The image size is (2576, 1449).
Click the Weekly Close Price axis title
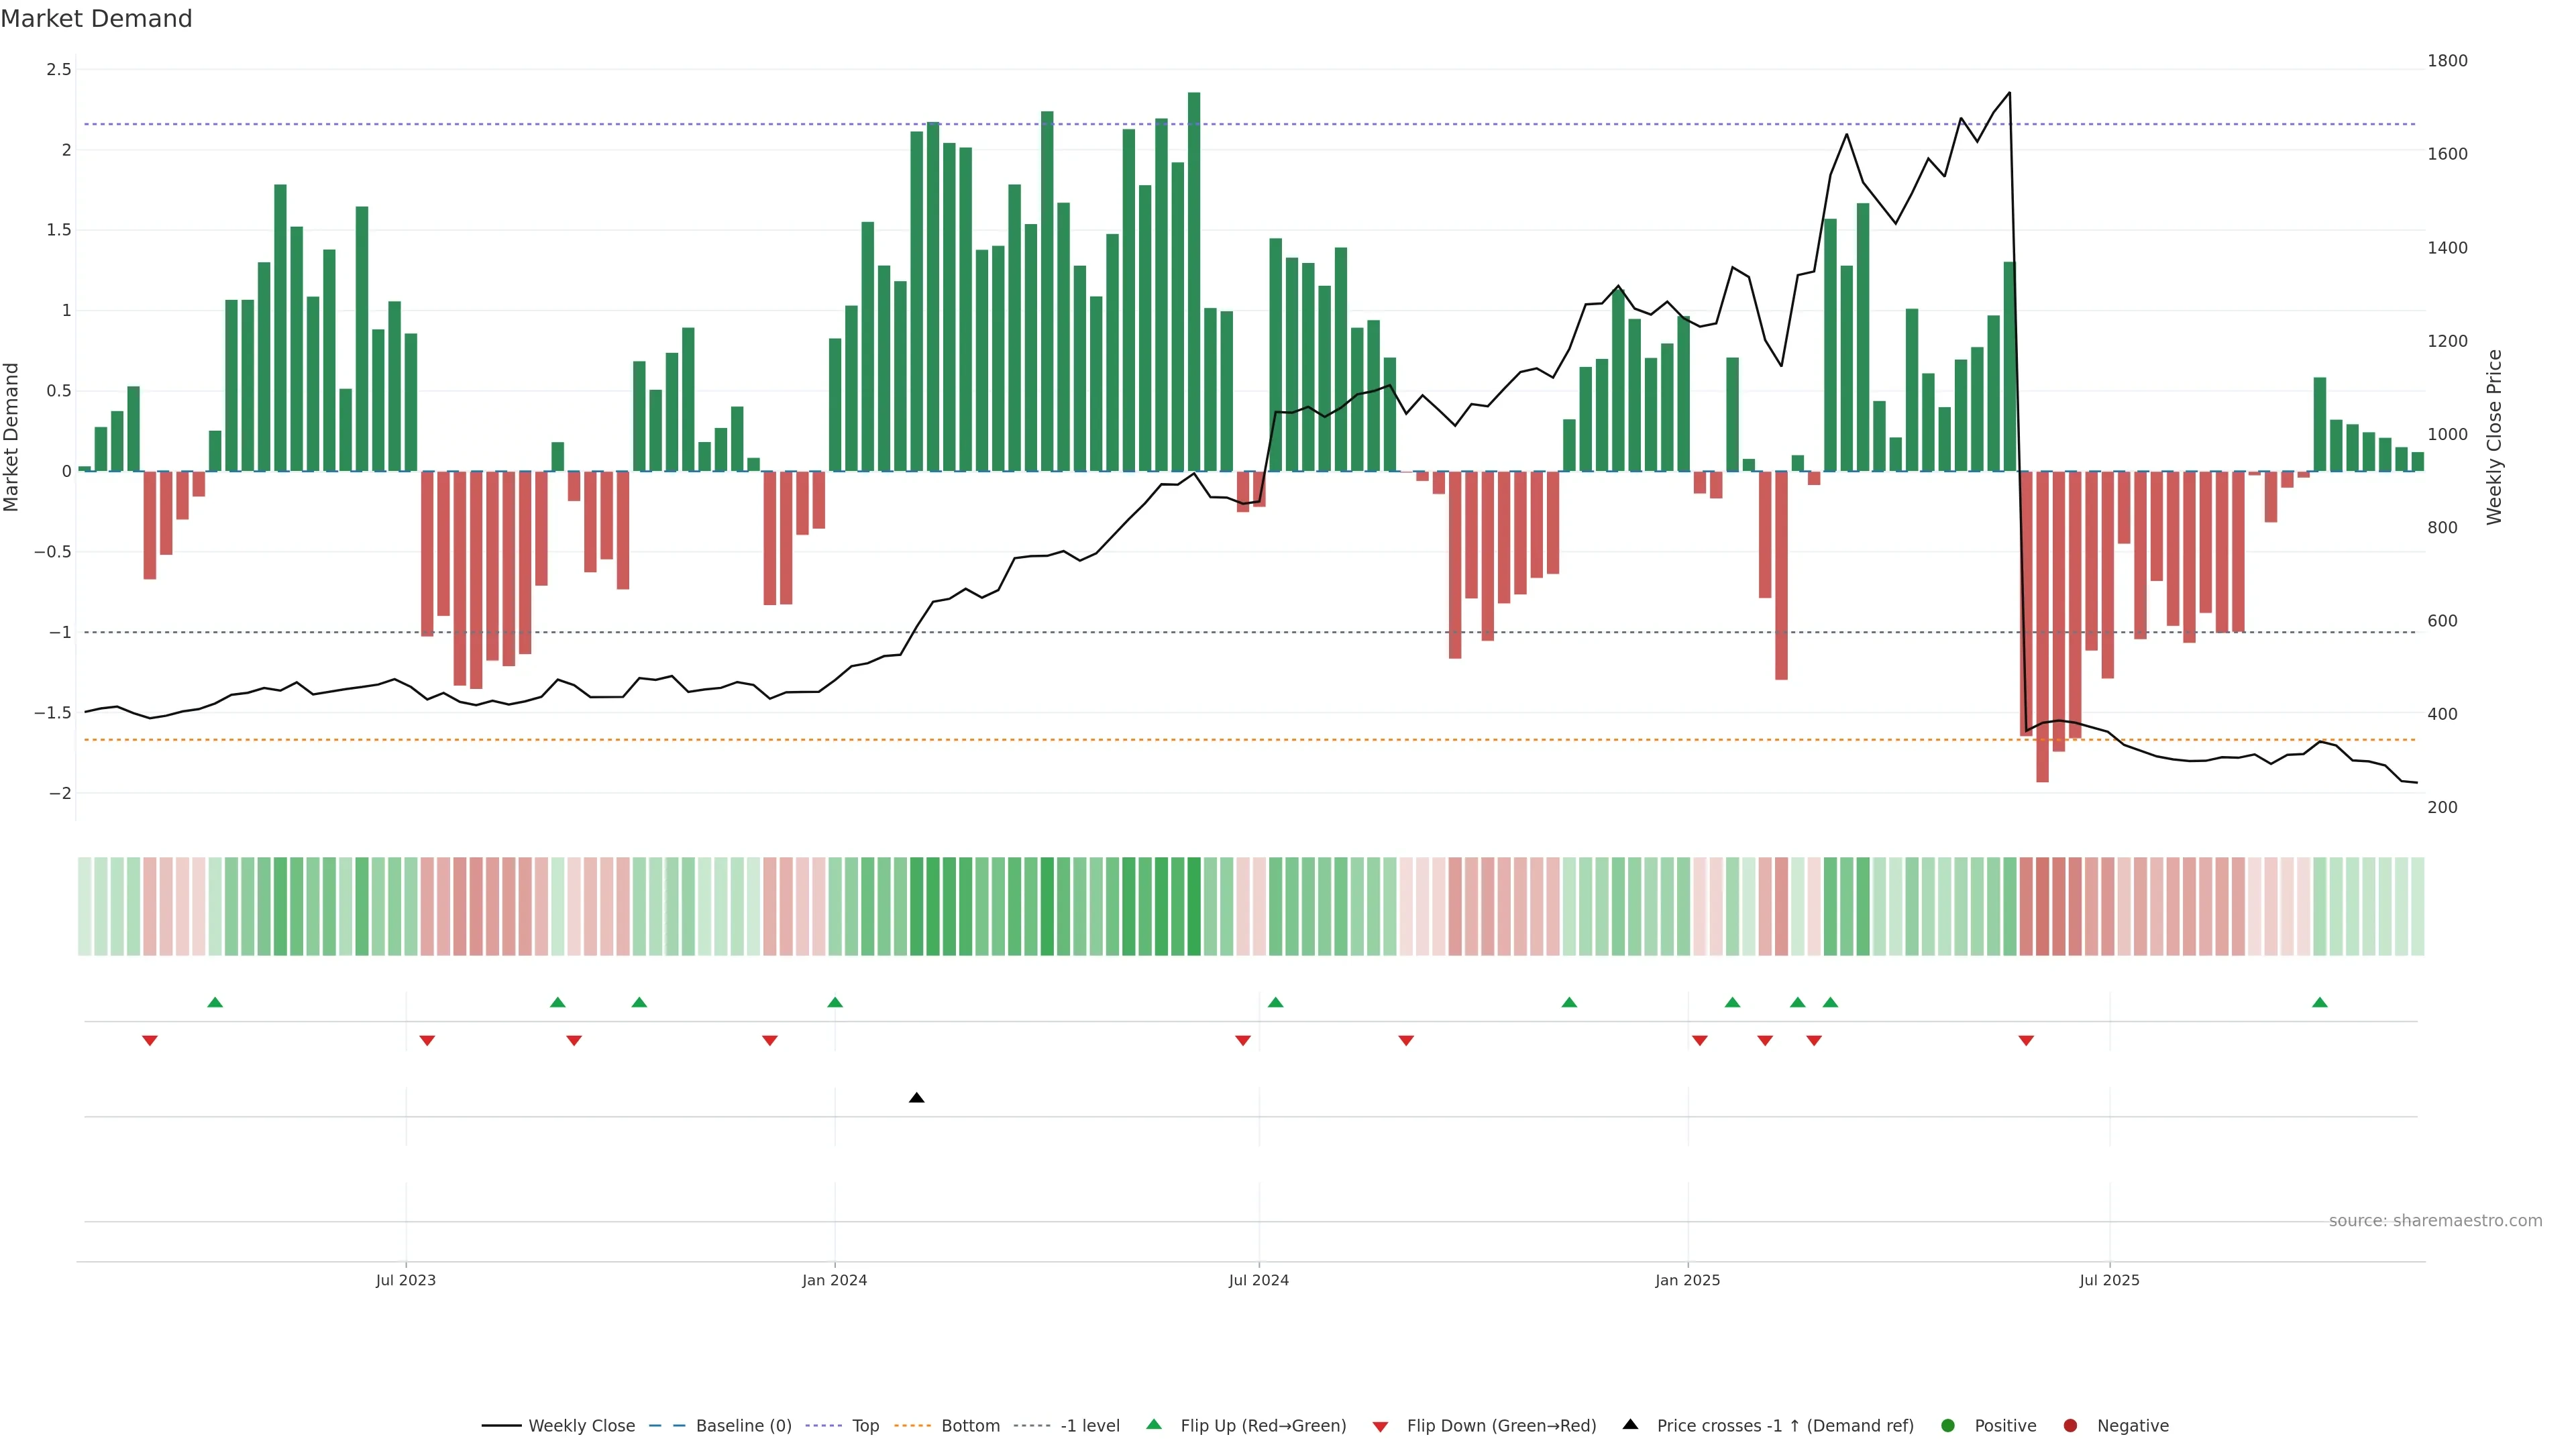click(x=2494, y=437)
